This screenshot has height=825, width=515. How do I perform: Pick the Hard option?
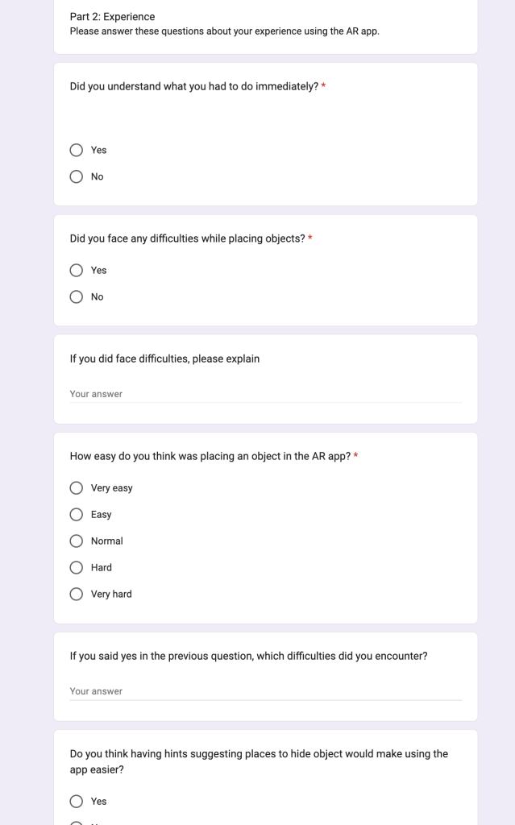[77, 568]
